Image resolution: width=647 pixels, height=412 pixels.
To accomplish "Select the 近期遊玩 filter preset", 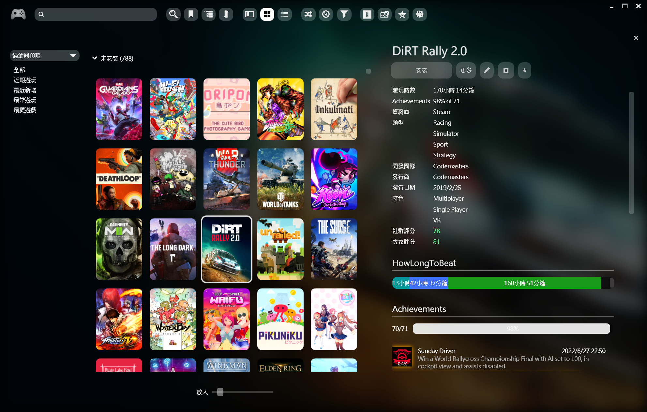I will click(25, 80).
